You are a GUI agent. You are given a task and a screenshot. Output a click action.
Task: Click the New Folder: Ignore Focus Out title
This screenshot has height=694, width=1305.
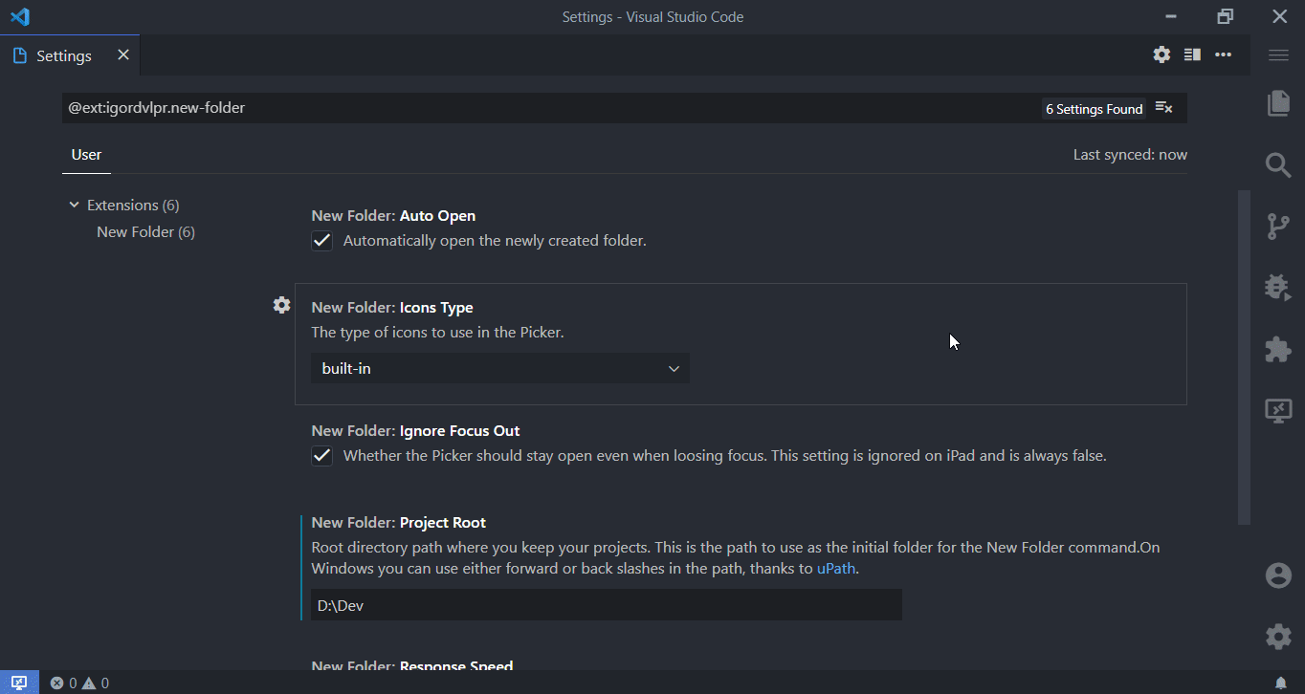click(415, 431)
